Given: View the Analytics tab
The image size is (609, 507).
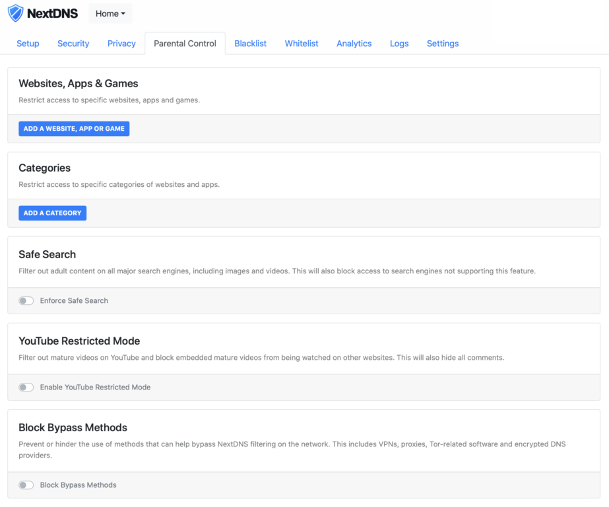Looking at the screenshot, I should (x=354, y=44).
